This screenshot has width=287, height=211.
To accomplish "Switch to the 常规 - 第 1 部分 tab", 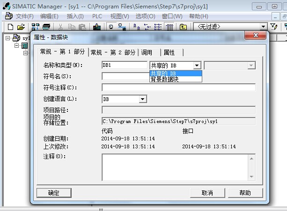I will coord(62,52).
